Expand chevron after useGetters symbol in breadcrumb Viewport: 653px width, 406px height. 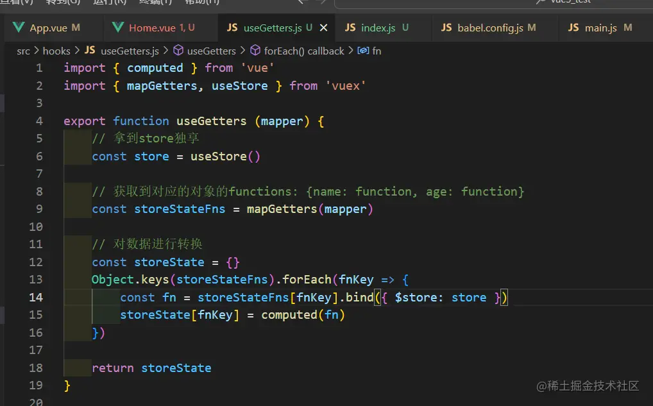coord(243,51)
